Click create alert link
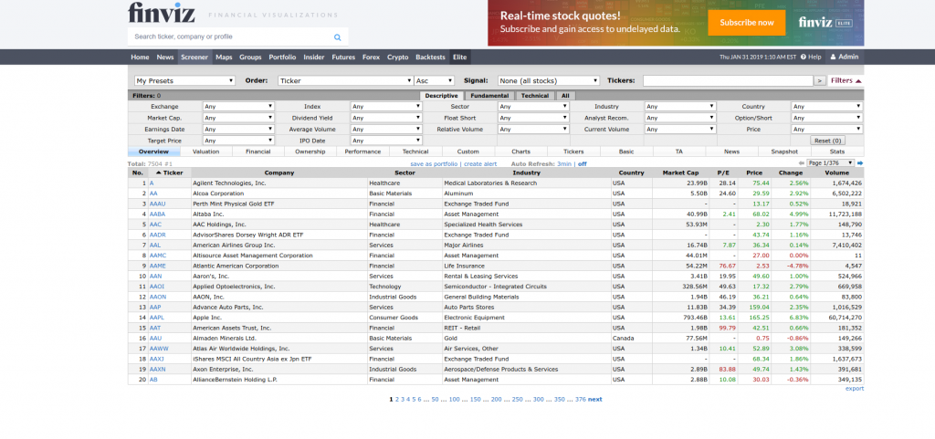 click(480, 163)
